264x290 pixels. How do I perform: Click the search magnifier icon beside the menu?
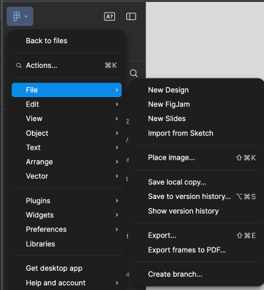[134, 73]
